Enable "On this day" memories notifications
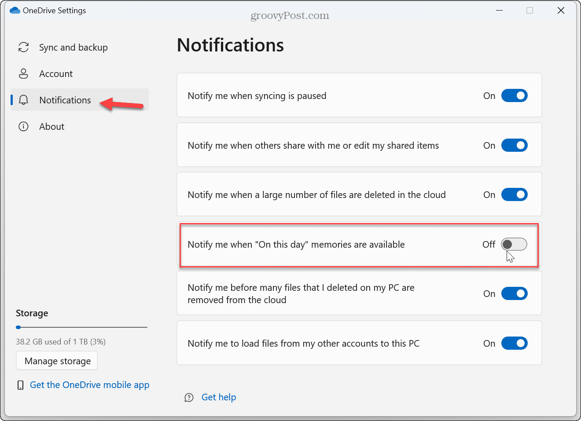581x421 pixels. pyautogui.click(x=514, y=245)
